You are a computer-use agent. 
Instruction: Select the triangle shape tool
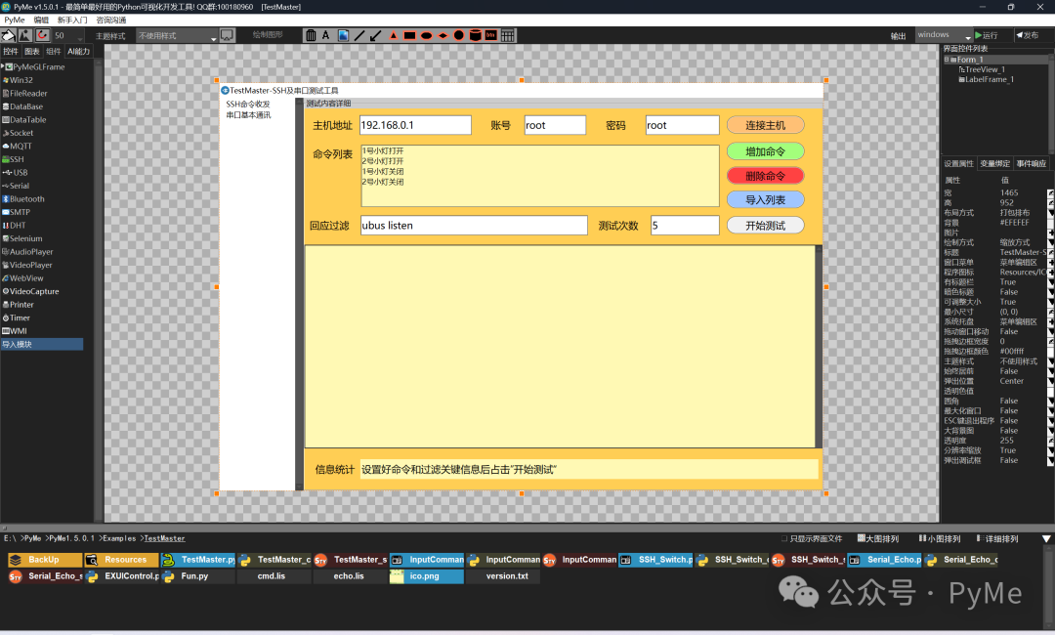coord(394,35)
